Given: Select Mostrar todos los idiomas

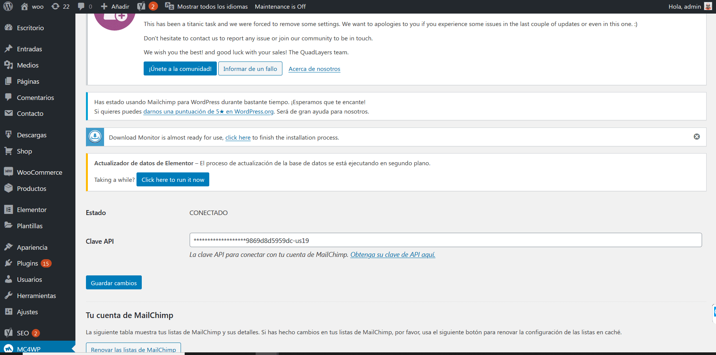Looking at the screenshot, I should [213, 6].
